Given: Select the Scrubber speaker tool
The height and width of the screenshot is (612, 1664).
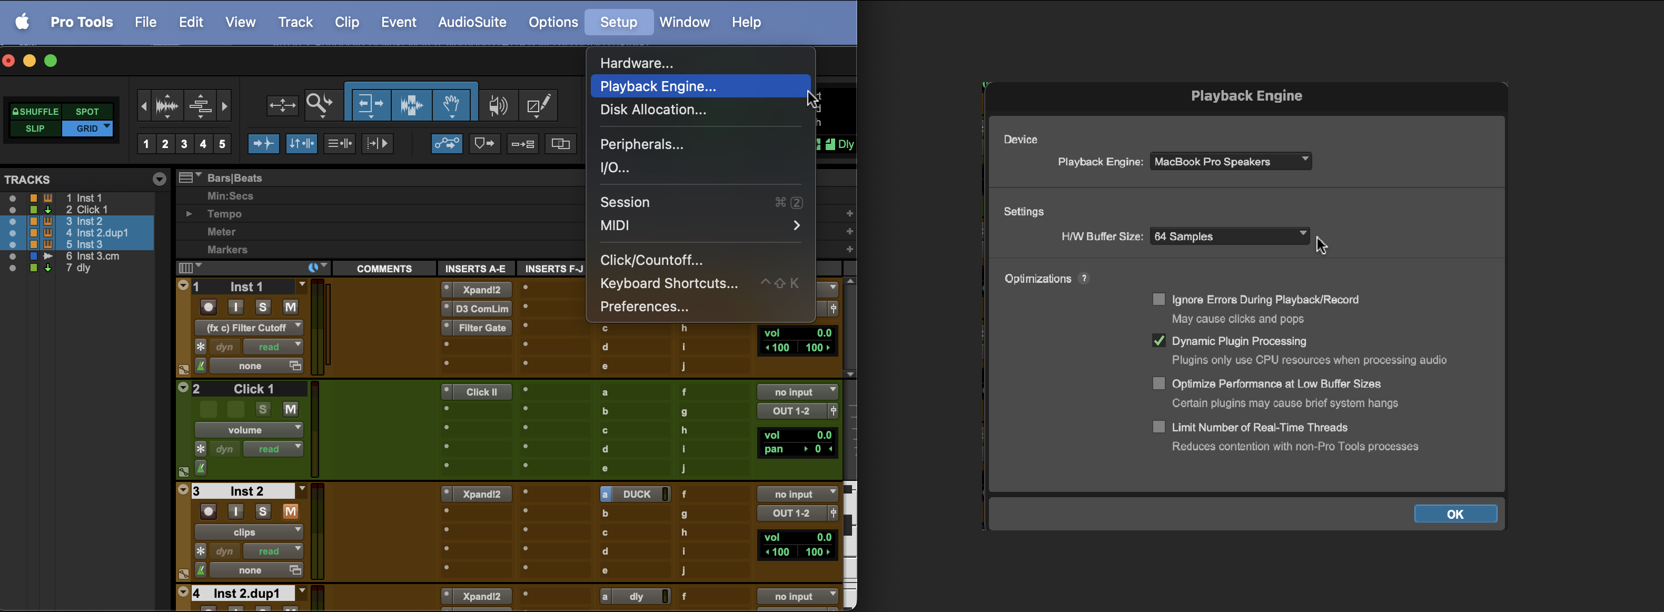Looking at the screenshot, I should (498, 105).
